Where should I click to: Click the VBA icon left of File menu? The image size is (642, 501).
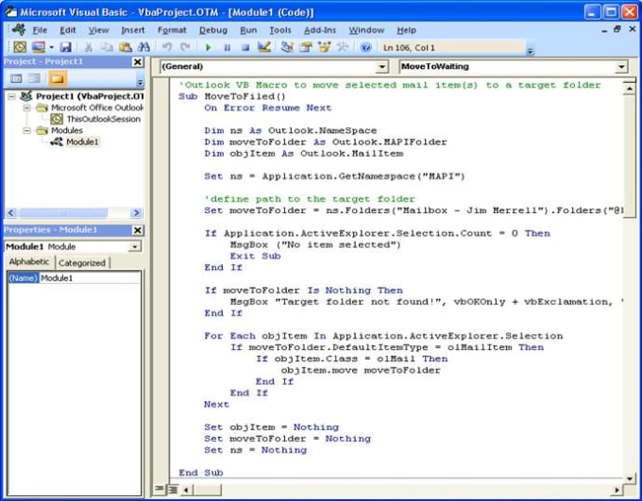tap(19, 29)
